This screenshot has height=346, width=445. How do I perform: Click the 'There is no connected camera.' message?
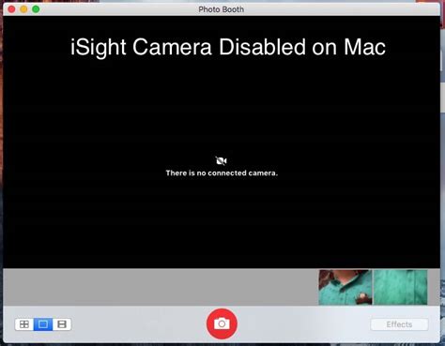(x=222, y=173)
